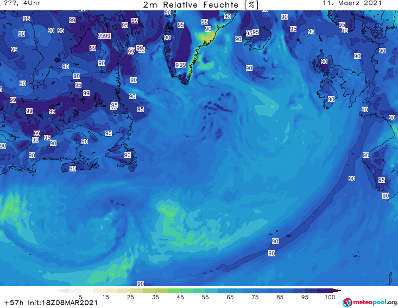
Task: Pick the pale grey arrow tip of colorbar
Action: click(62, 291)
